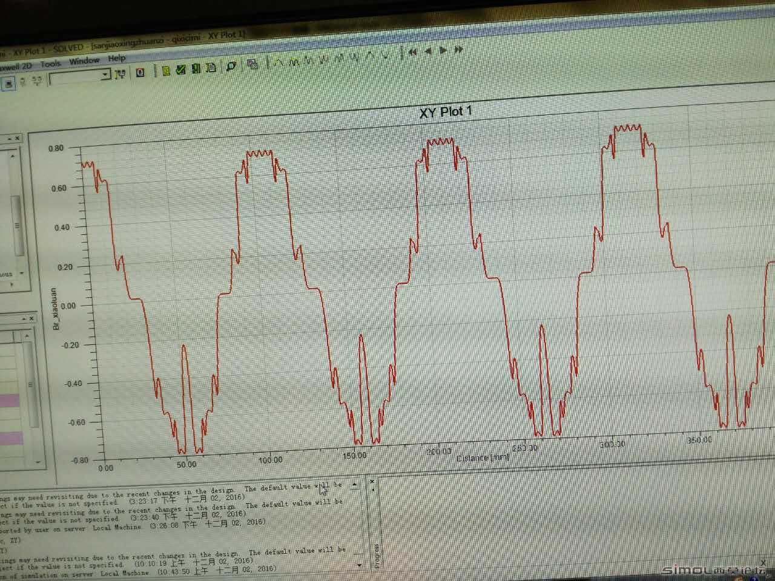Click the red and blue square toolbar icon
775x581 pixels.
(x=140, y=73)
